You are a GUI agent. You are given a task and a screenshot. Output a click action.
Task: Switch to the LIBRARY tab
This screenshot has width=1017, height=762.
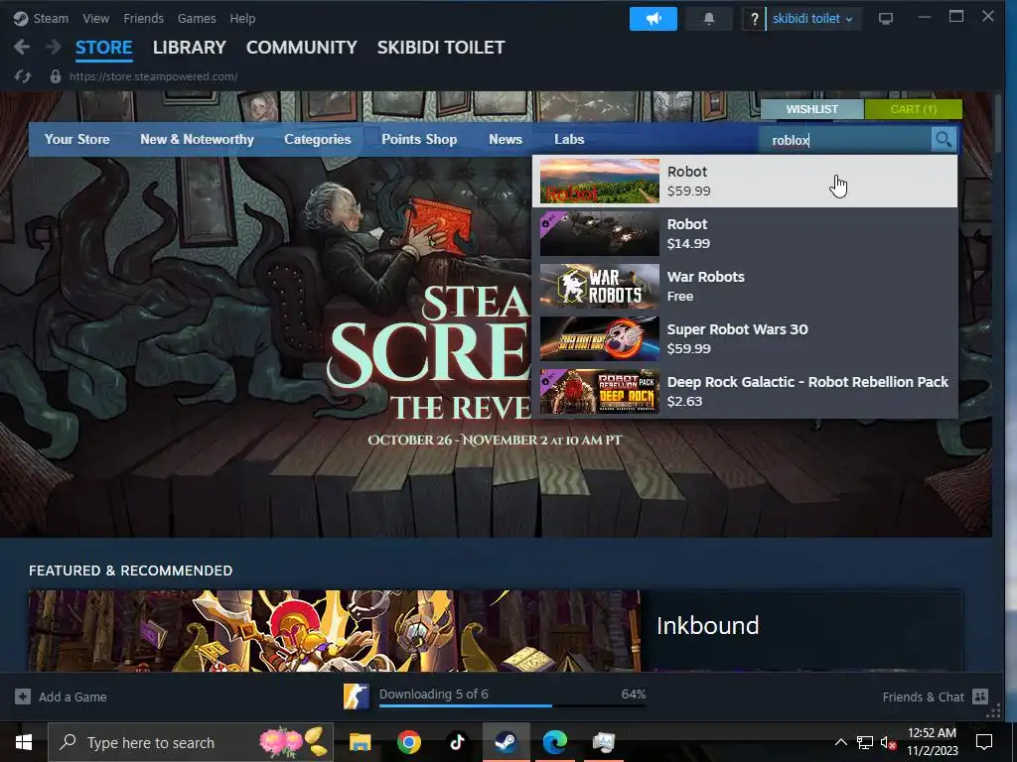coord(190,48)
